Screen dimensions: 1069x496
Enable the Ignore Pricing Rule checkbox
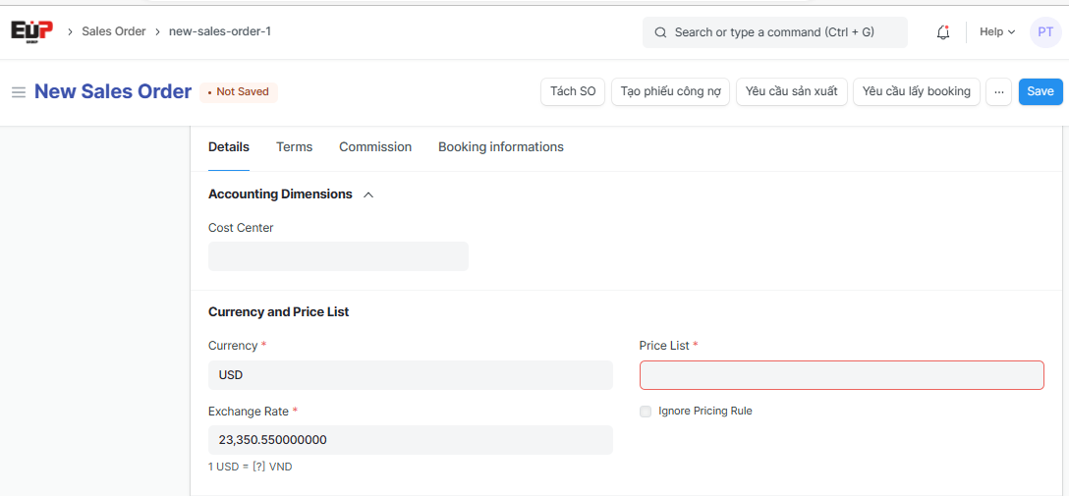(646, 412)
